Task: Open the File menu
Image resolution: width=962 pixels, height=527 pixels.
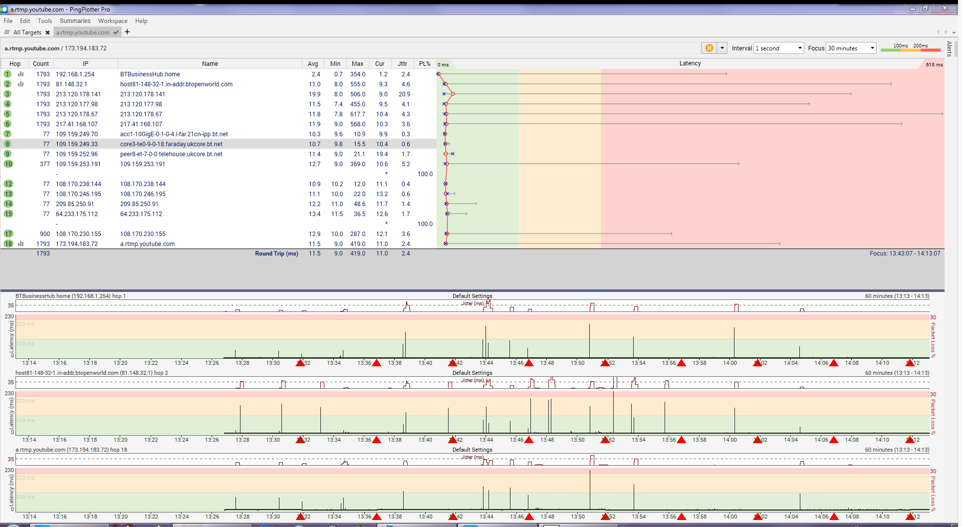Action: (8, 21)
